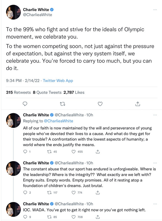Open more options on IOC. WADA. tweet
This screenshot has height=221, width=162.
155,204
